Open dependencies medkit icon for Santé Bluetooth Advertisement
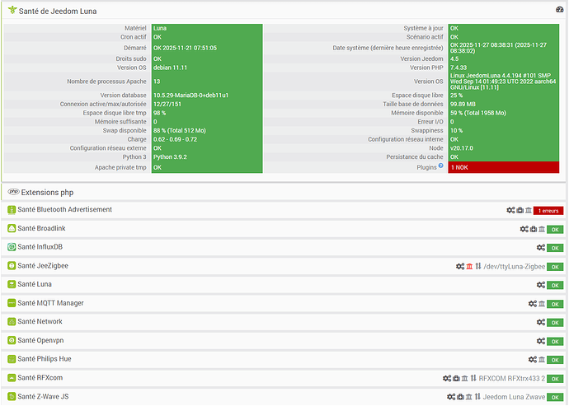This screenshot has width=569, height=406. [520, 210]
